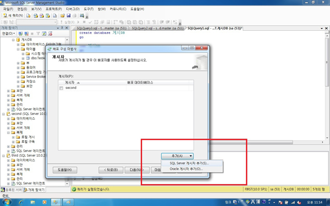Screen dimensions: 330x206
Task: Select the 게시DB database icon in the tree
Action: click(18, 40)
